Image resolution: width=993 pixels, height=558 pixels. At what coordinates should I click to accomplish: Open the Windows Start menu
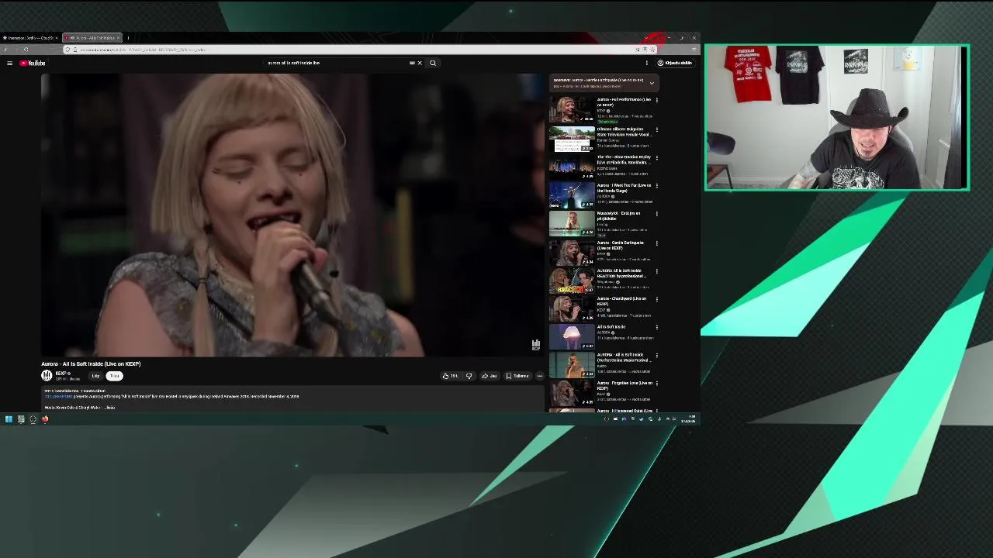(9, 419)
